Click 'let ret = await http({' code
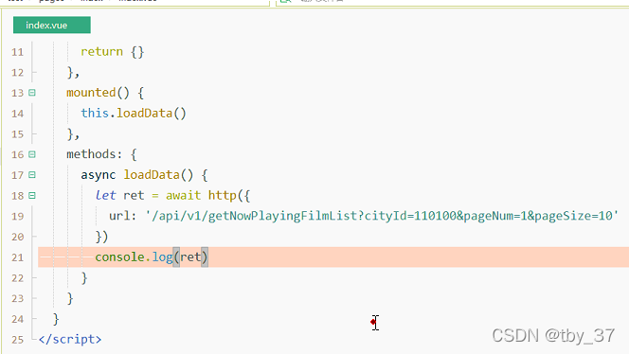The width and height of the screenshot is (629, 354). click(x=172, y=196)
